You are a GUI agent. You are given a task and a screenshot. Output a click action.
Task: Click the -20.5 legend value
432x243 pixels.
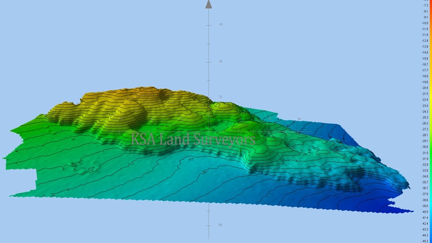[x=425, y=88]
